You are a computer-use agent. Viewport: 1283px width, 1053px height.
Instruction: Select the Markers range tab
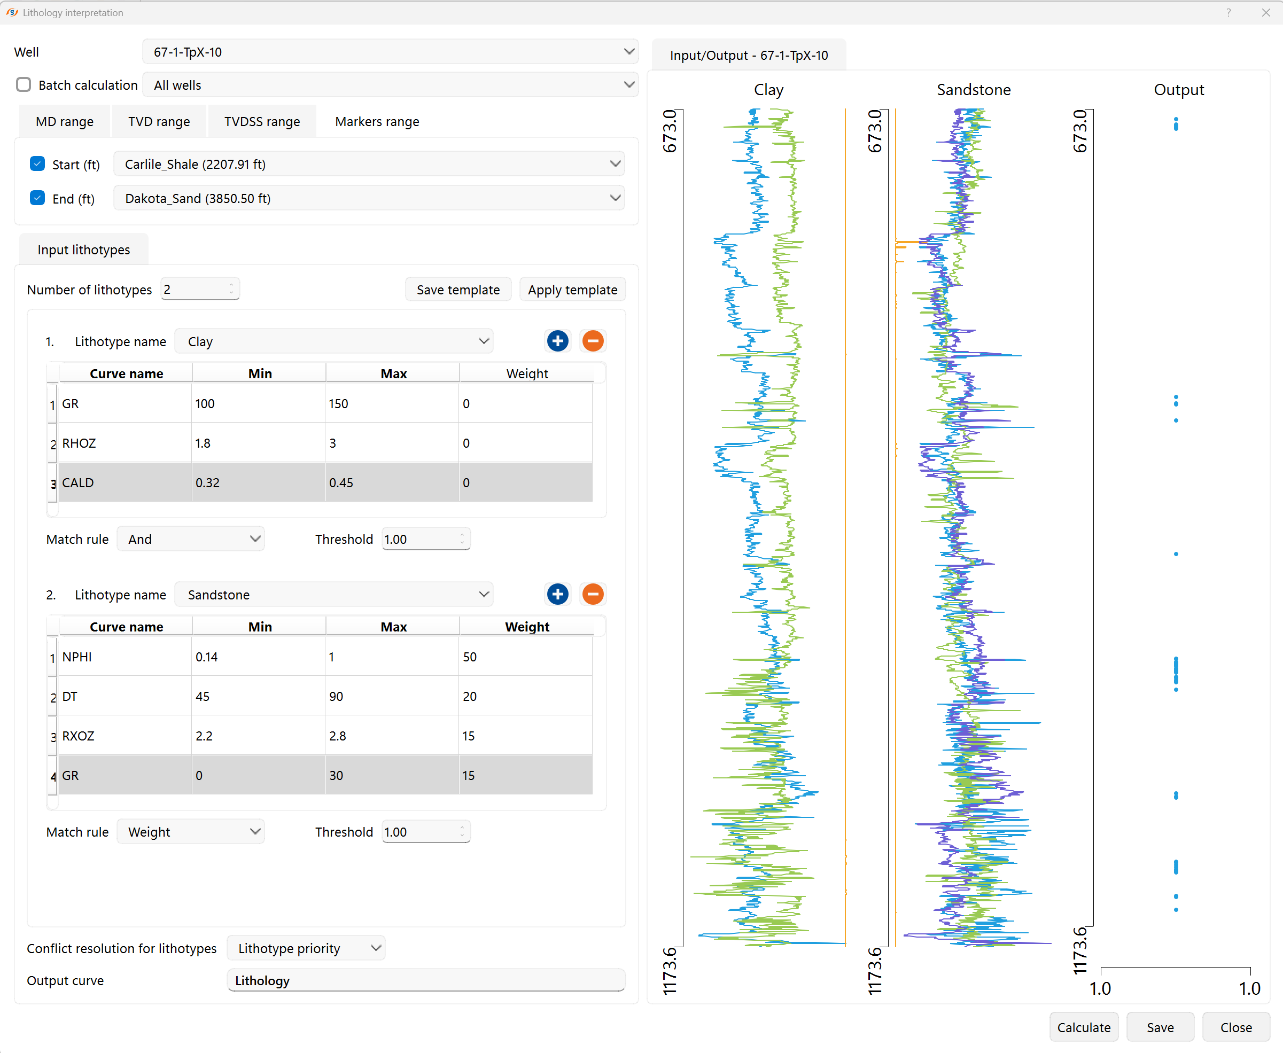click(x=377, y=121)
